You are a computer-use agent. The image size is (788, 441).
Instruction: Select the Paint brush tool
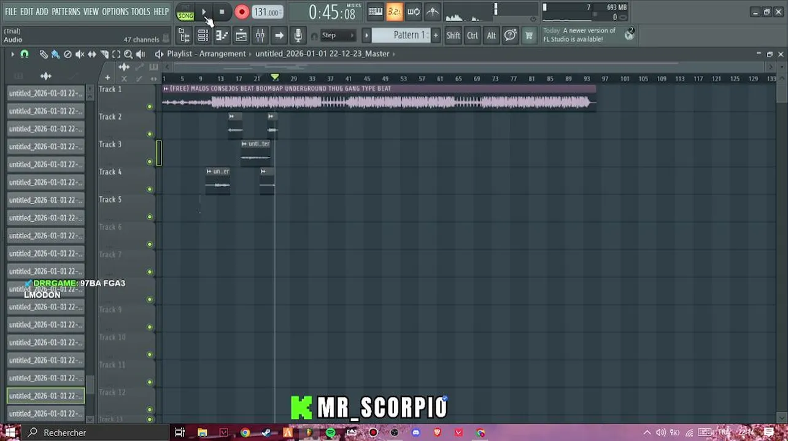[x=55, y=54]
